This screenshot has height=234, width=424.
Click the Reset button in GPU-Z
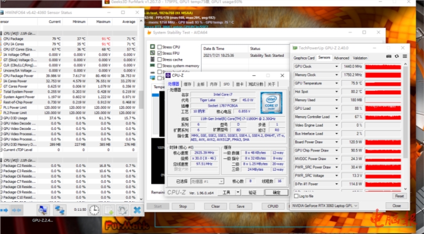(399, 196)
